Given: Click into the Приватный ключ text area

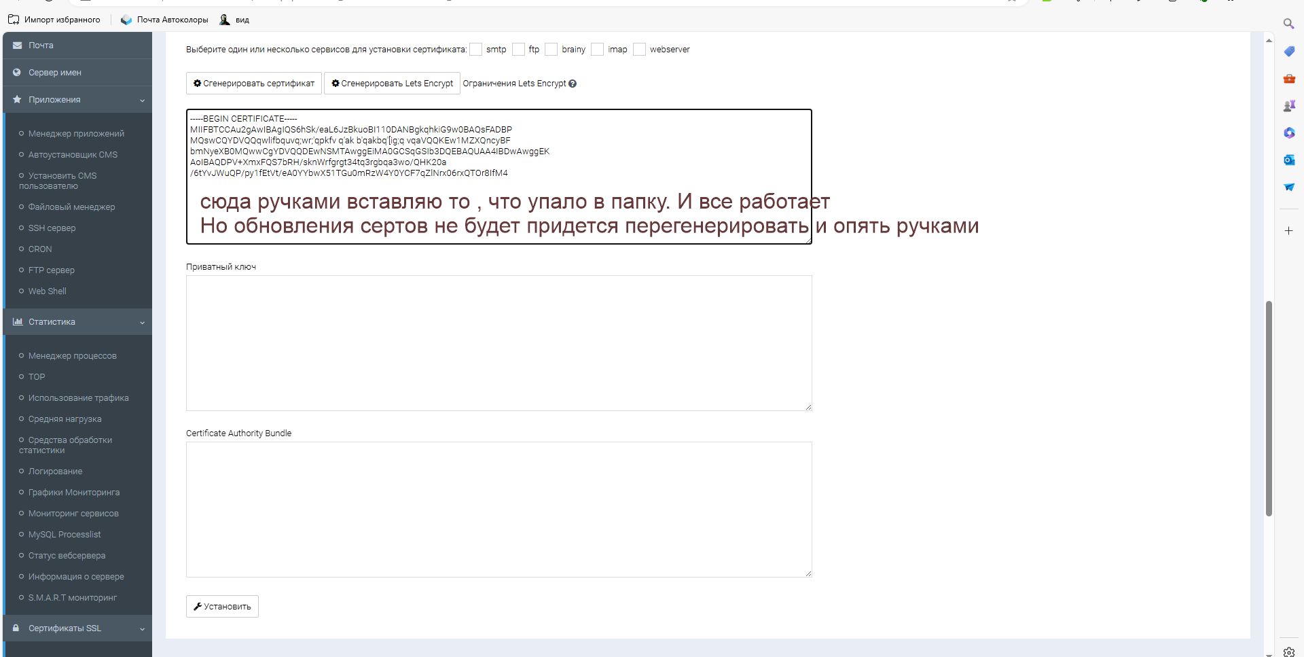Looking at the screenshot, I should [x=499, y=343].
